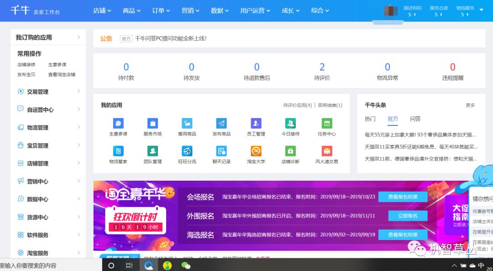Open 查看淘宝店铺 shortcut

pyautogui.click(x=62, y=74)
